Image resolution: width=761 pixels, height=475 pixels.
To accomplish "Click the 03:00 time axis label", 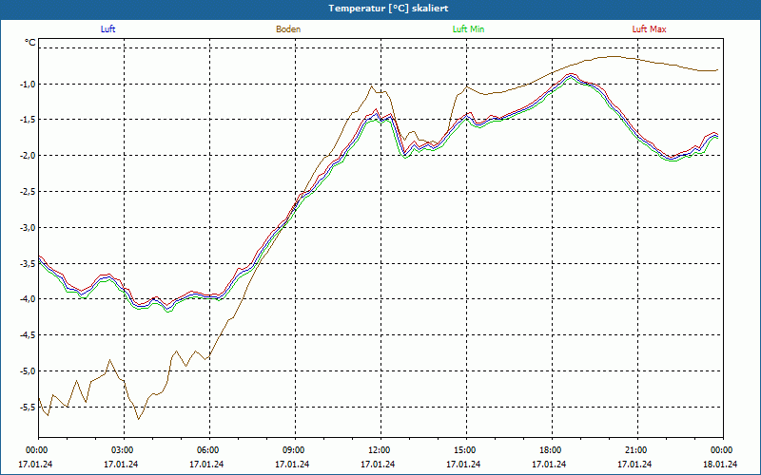I will click(122, 449).
